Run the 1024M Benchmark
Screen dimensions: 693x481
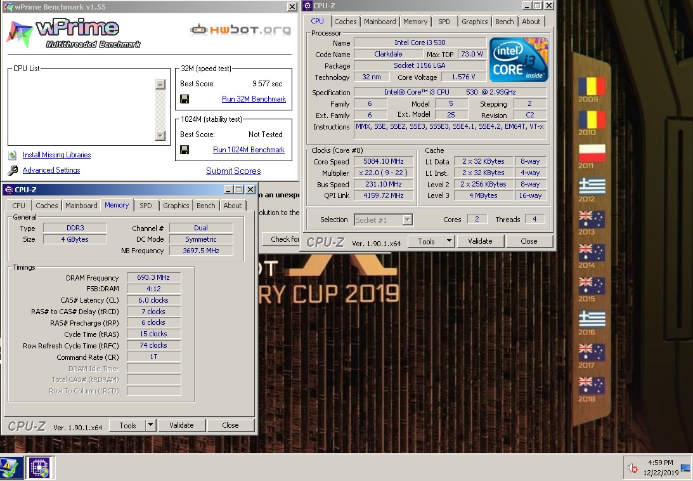[x=249, y=150]
